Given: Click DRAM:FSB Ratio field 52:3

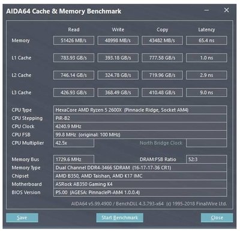Looking at the screenshot, I should click(x=206, y=160).
